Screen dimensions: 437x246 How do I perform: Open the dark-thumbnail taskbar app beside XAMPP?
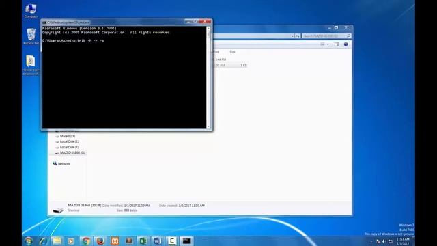[129, 241]
